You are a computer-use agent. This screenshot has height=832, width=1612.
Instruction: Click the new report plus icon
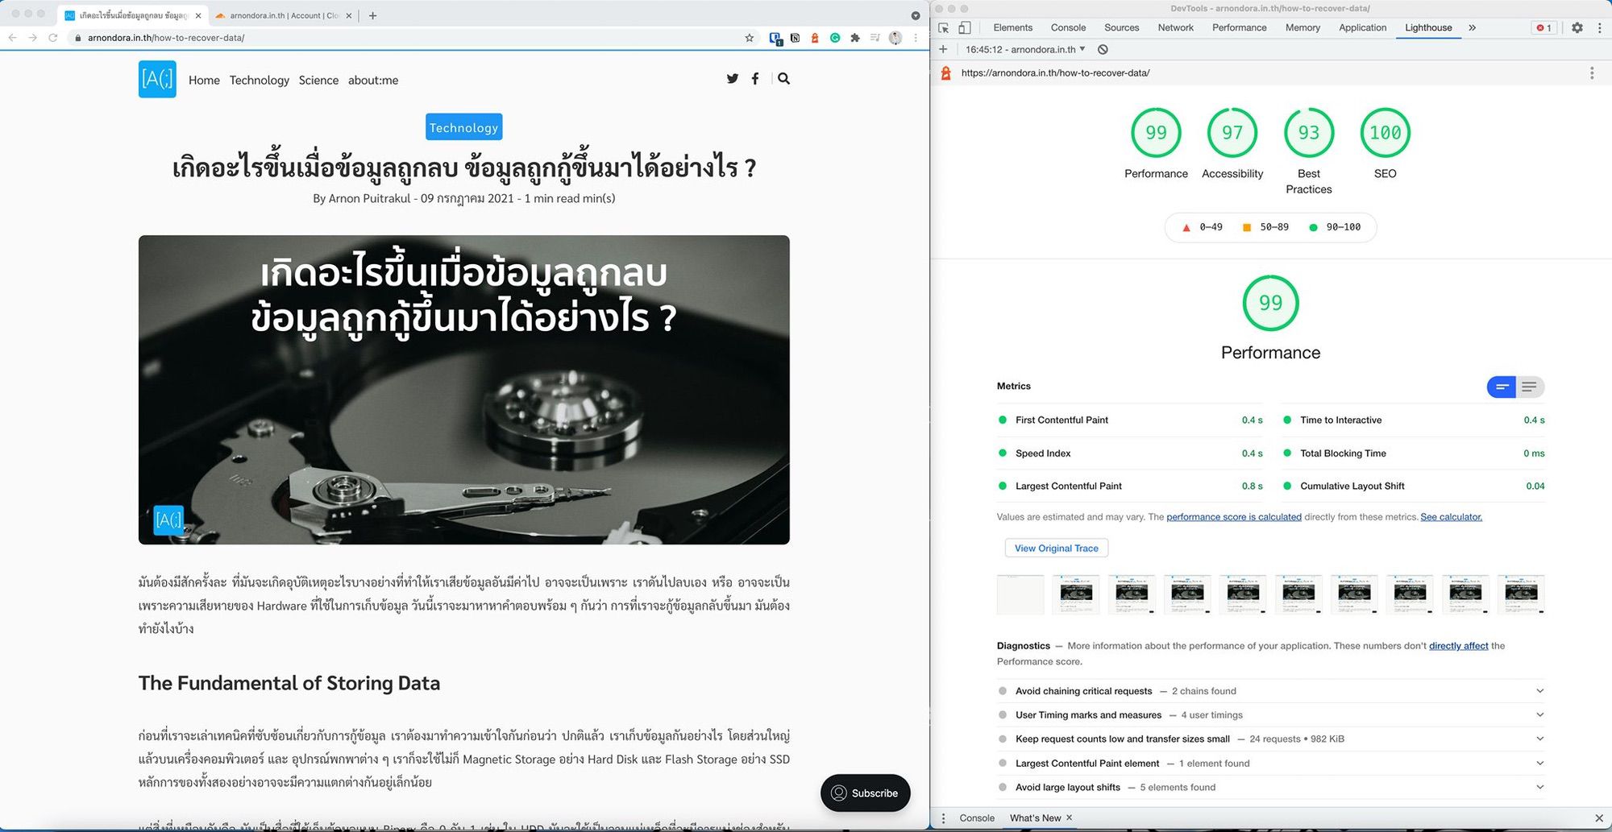pyautogui.click(x=943, y=49)
